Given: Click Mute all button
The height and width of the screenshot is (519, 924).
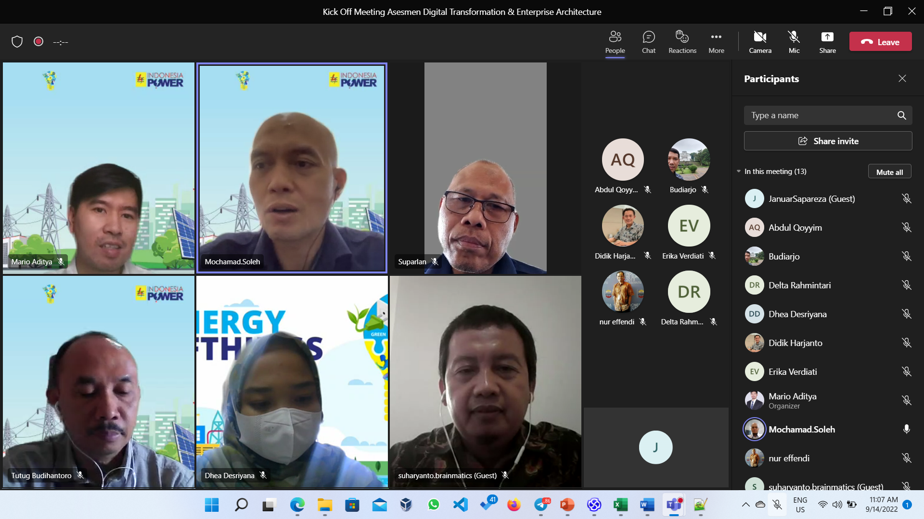Looking at the screenshot, I should coord(889,172).
